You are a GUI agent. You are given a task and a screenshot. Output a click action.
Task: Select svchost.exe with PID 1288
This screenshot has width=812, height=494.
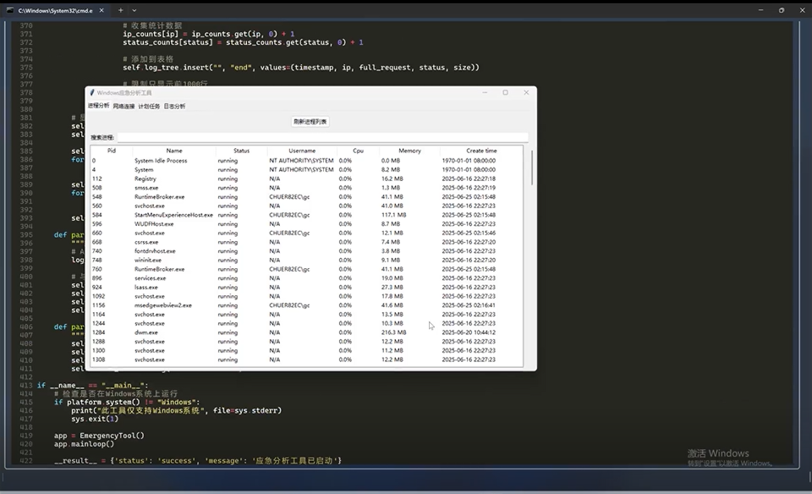(306, 342)
